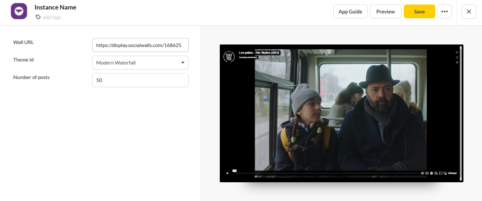Screen dimensions: 482x201
Task: Add video to Watch Later
Action: click(x=457, y=57)
